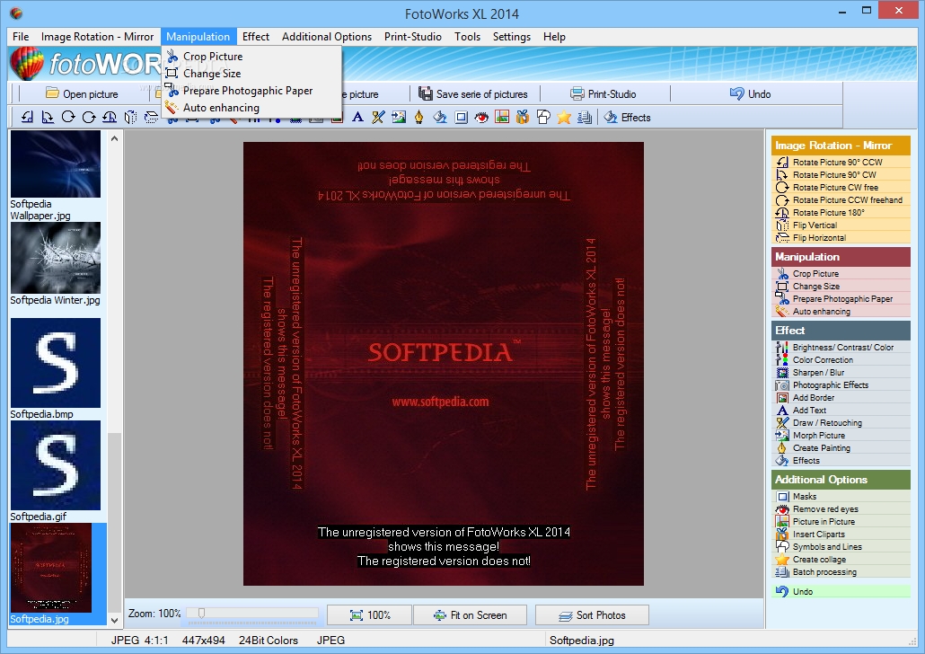The image size is (925, 654).
Task: Click Sharpen / Blur in sidebar
Action: point(841,373)
